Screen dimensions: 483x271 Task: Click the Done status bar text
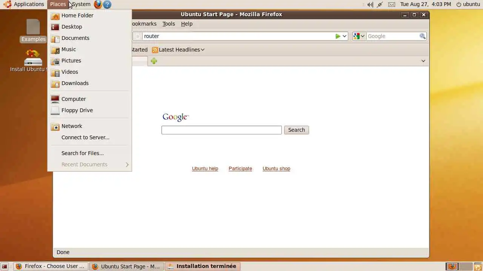click(x=63, y=252)
